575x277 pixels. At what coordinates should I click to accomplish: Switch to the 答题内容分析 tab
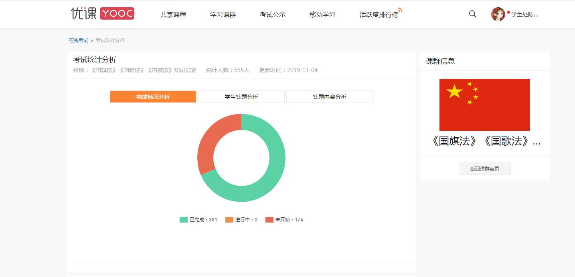pyautogui.click(x=329, y=97)
